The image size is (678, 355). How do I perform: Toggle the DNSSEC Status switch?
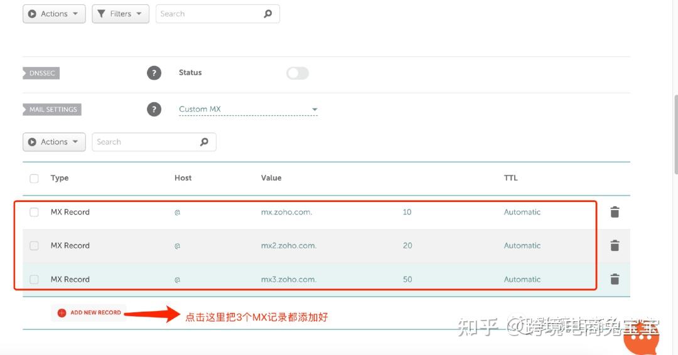tap(298, 73)
